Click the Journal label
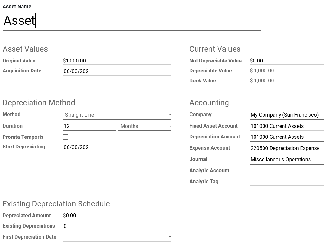The height and width of the screenshot is (246, 324). tap(198, 159)
